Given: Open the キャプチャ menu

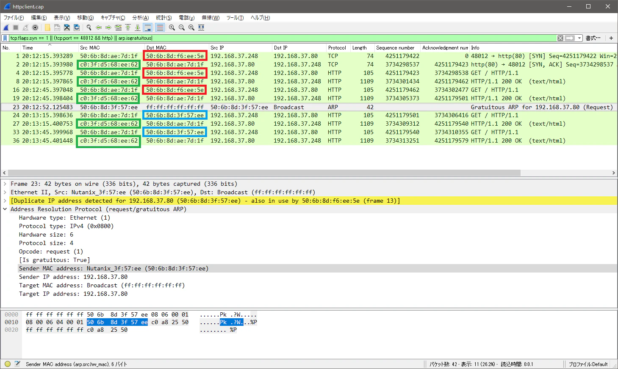Looking at the screenshot, I should coord(113,18).
